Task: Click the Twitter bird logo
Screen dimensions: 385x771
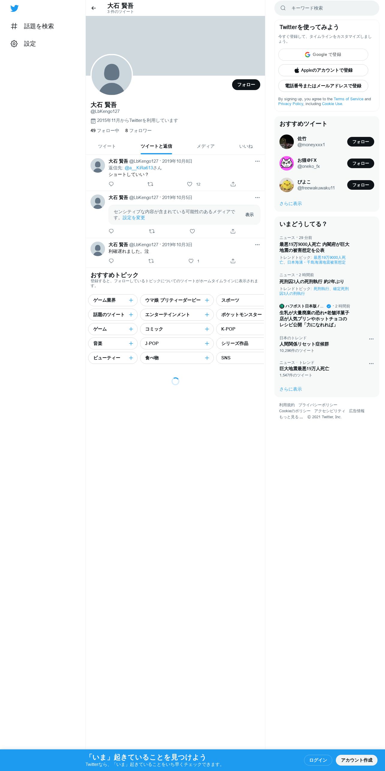Action: (14, 8)
